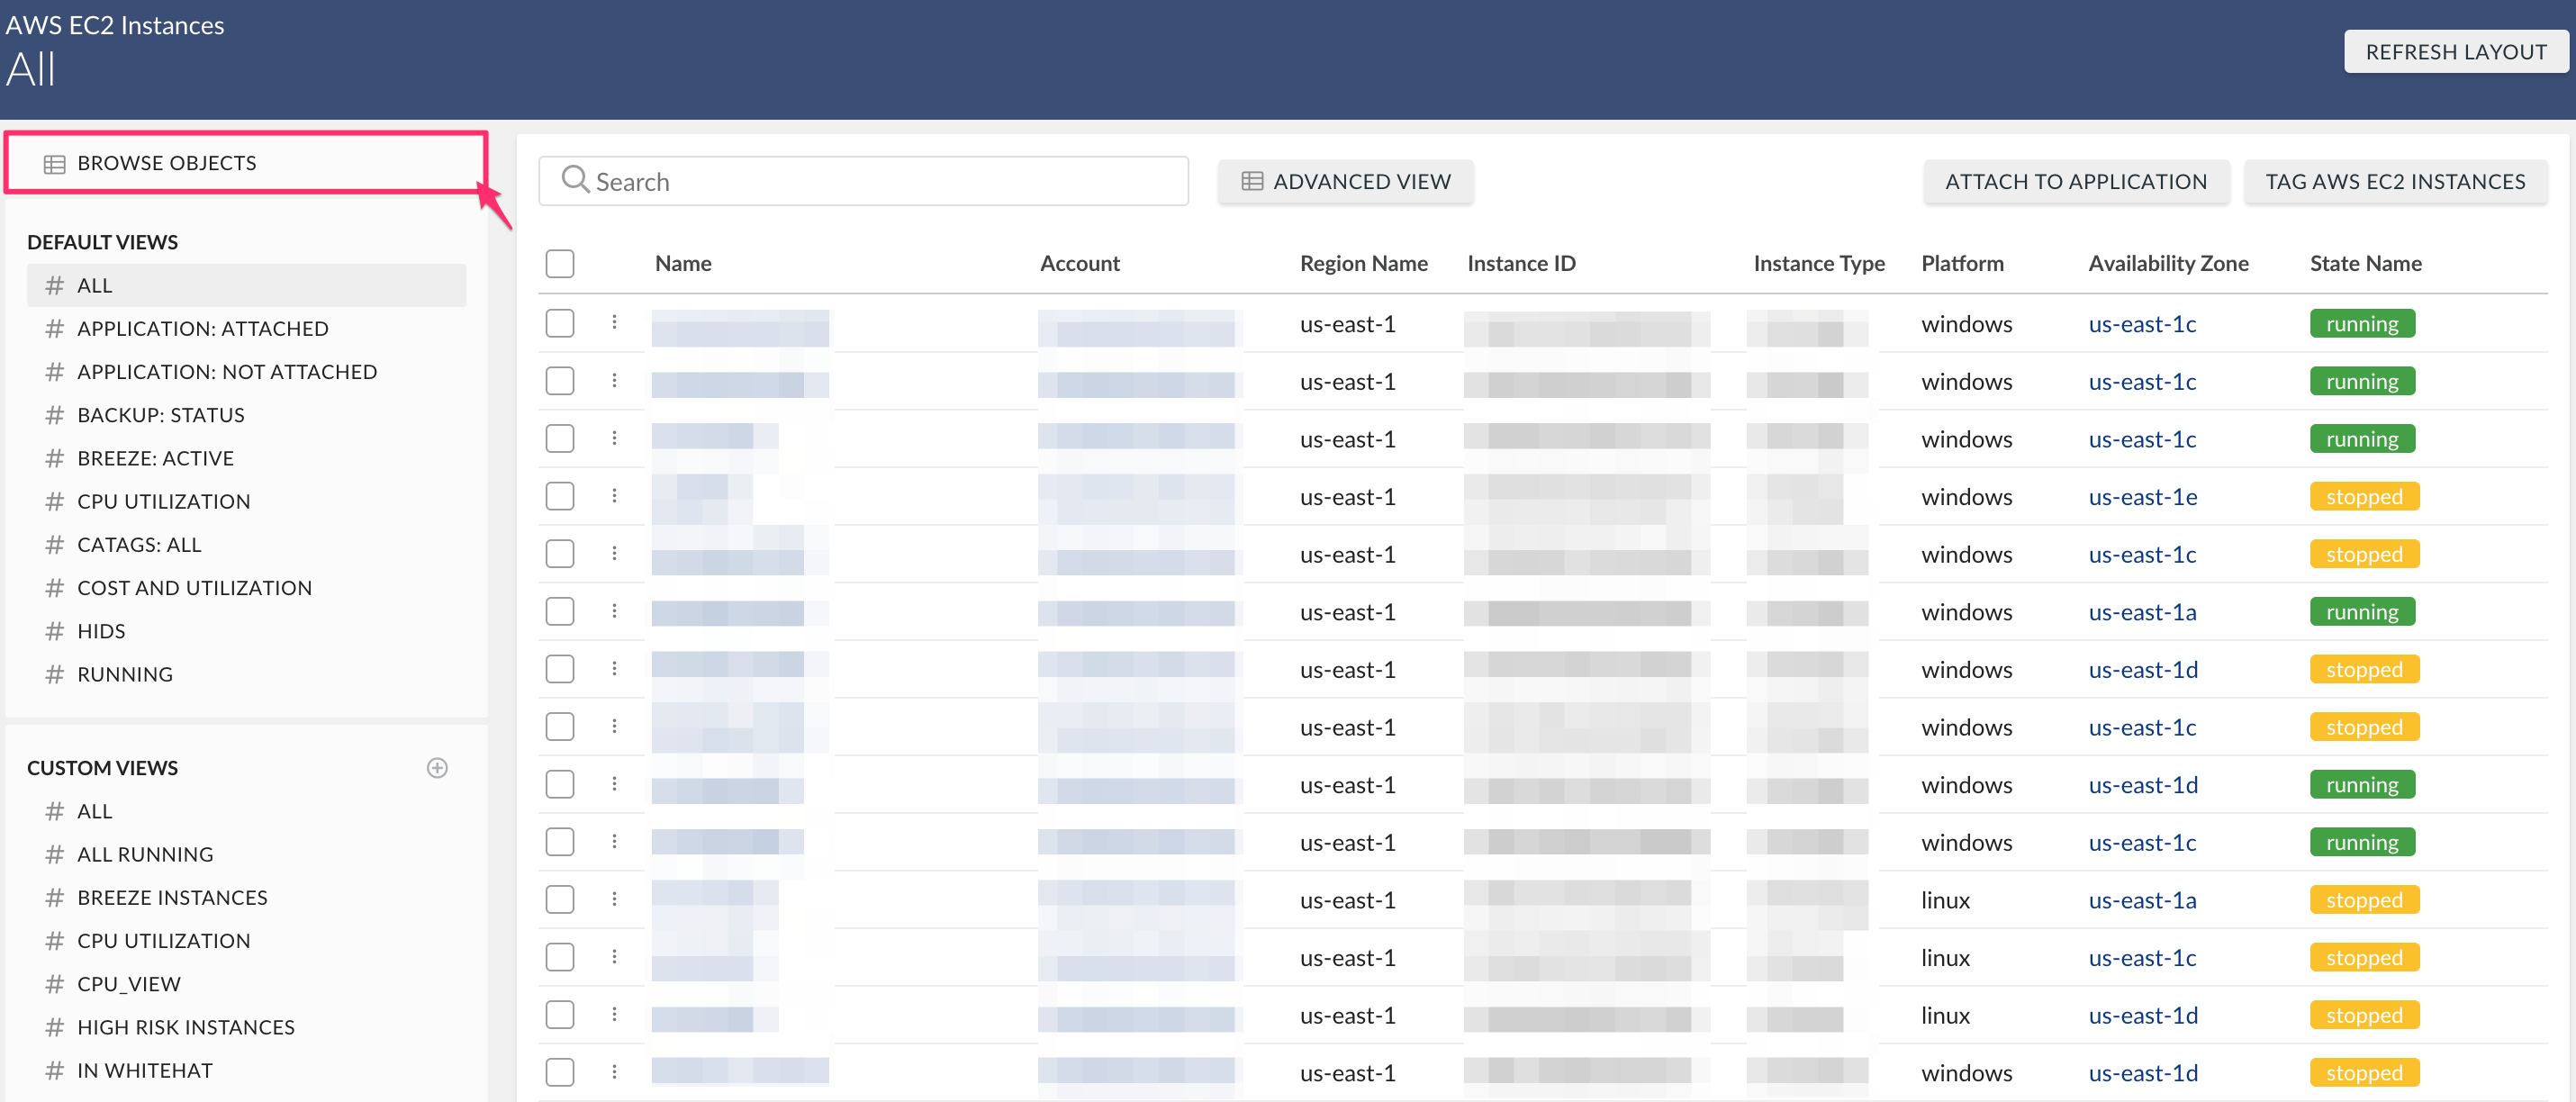Open custom views ALL entry
This screenshot has width=2576, height=1102.
click(95, 812)
